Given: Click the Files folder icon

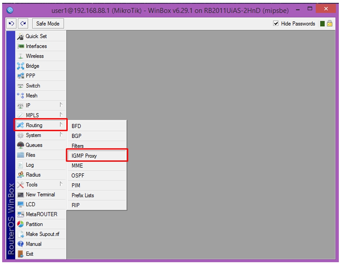Looking at the screenshot, I should tap(21, 155).
